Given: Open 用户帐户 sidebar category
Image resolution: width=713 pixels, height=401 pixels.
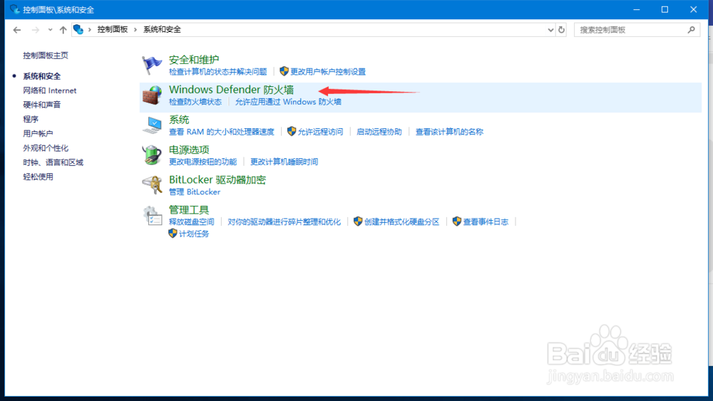Looking at the screenshot, I should click(x=39, y=133).
